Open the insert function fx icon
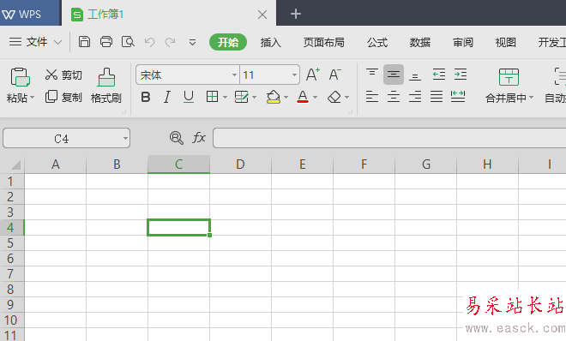Viewport: 566px width, 341px height. 199,138
